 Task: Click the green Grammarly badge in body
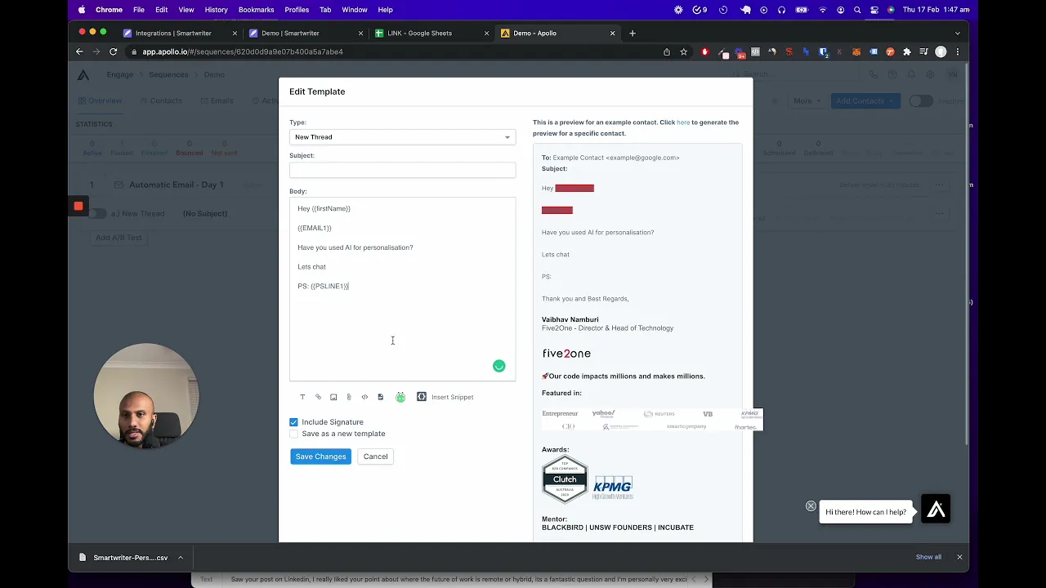pyautogui.click(x=499, y=366)
